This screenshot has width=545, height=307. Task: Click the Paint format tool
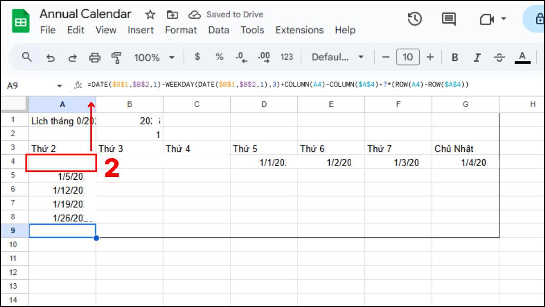tap(117, 57)
